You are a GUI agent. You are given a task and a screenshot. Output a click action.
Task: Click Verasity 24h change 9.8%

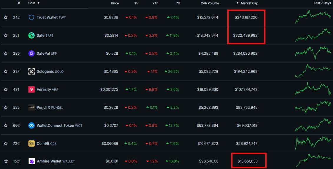151,90
